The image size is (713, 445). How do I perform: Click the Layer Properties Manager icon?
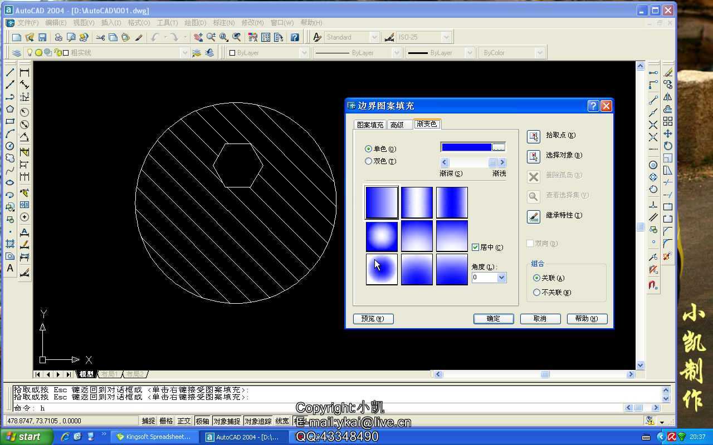click(x=17, y=53)
